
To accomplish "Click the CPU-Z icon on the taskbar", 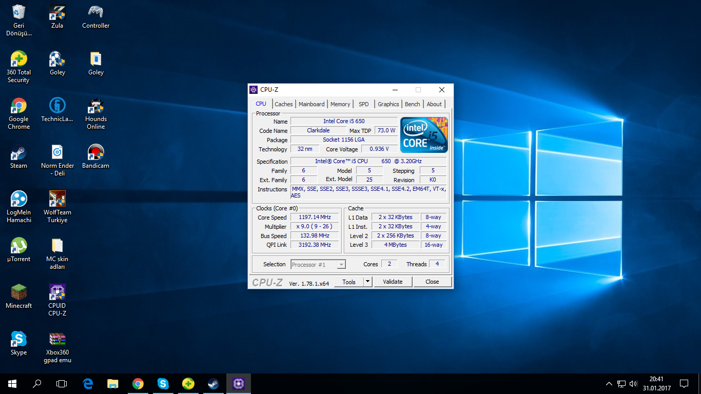I will 238,383.
